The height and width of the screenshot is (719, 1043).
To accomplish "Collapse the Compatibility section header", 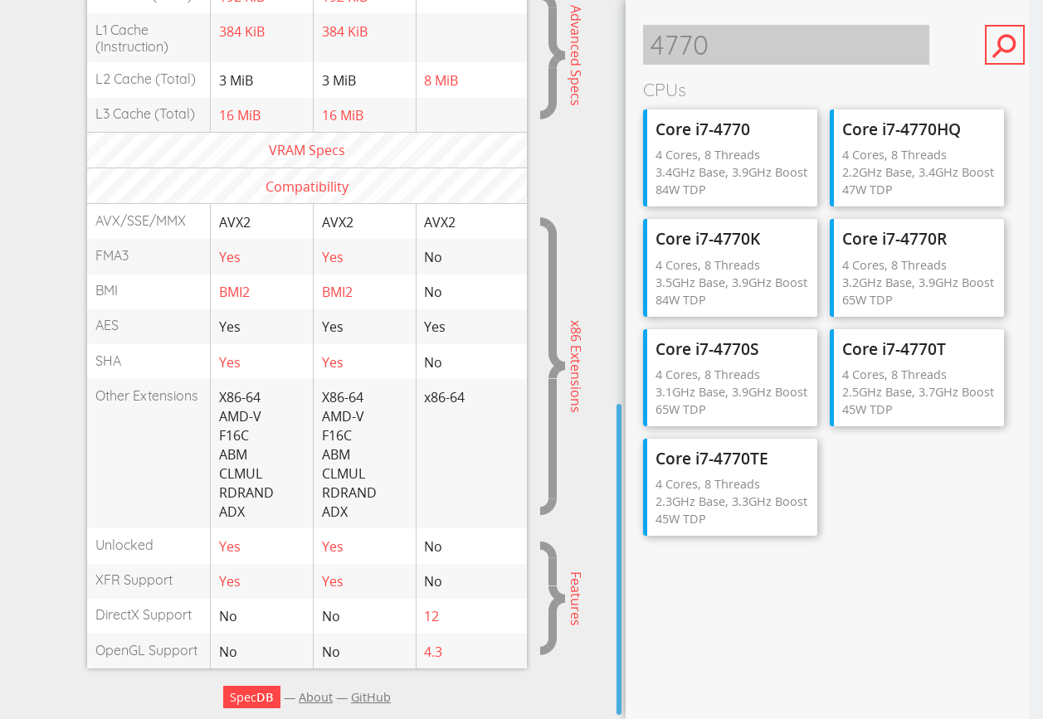I will pyautogui.click(x=307, y=187).
